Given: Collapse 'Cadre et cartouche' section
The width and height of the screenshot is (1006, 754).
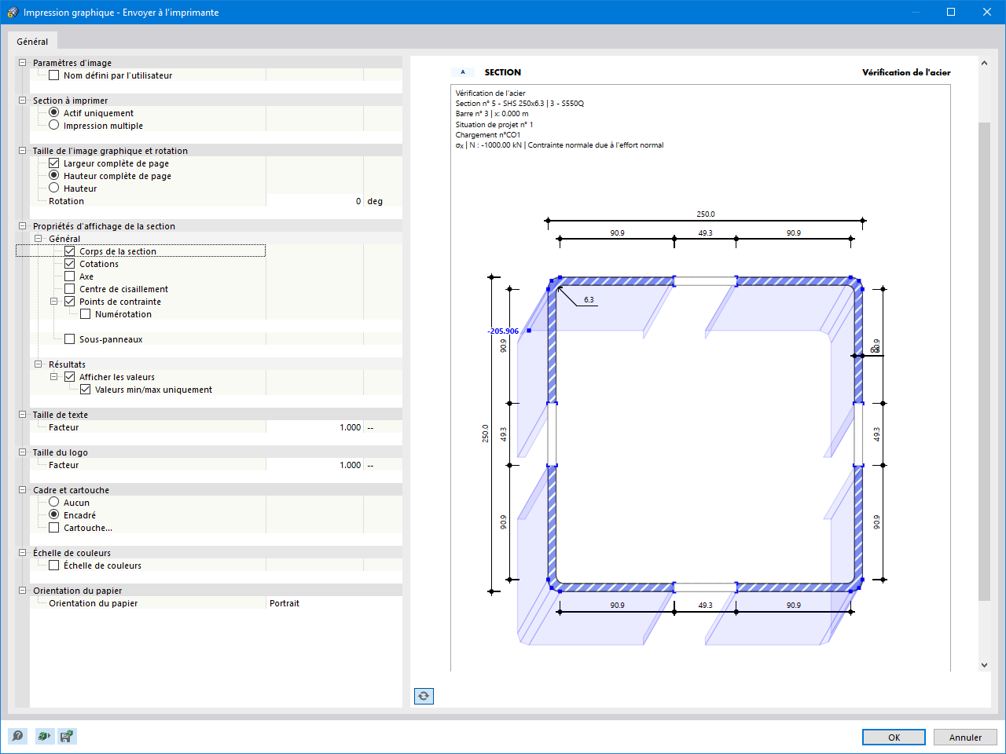Looking at the screenshot, I should 22,490.
